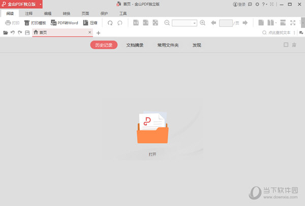The height and width of the screenshot is (206, 305).
Task: Minimize the 金山PDF window
Action: coord(282,5)
